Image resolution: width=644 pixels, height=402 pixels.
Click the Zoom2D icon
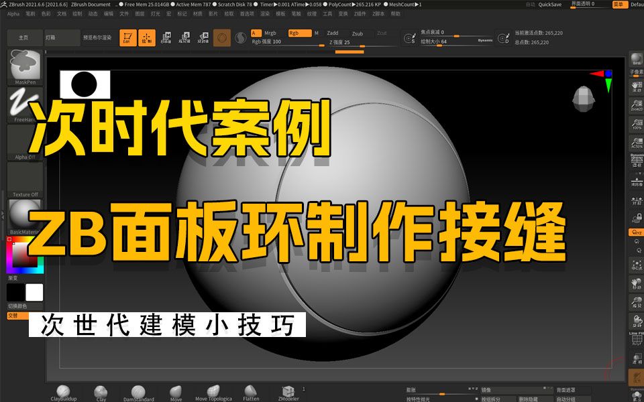636,105
